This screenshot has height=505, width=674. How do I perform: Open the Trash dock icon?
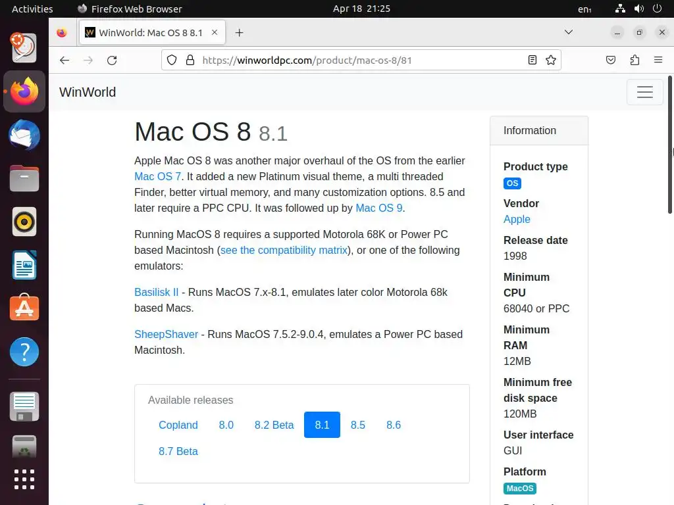coord(24,446)
